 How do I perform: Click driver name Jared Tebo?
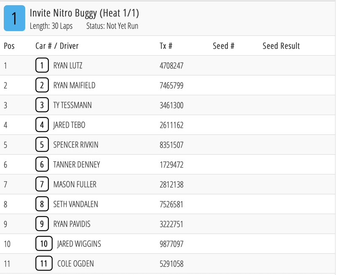(69, 125)
